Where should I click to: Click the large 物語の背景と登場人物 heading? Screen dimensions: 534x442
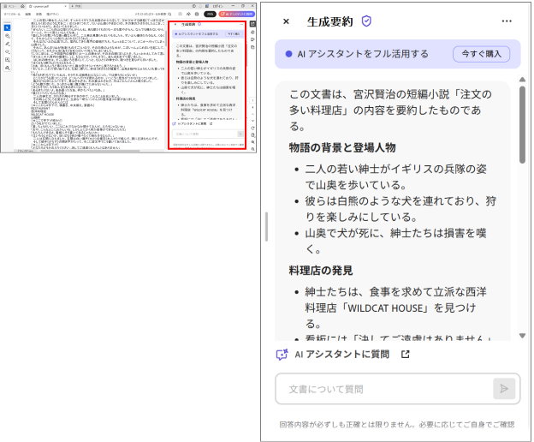342,147
